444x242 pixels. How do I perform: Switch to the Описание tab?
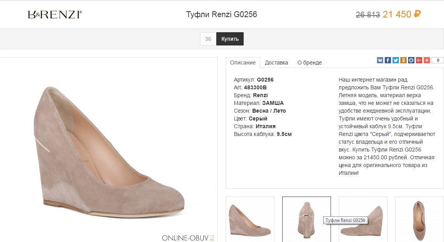pos(242,63)
